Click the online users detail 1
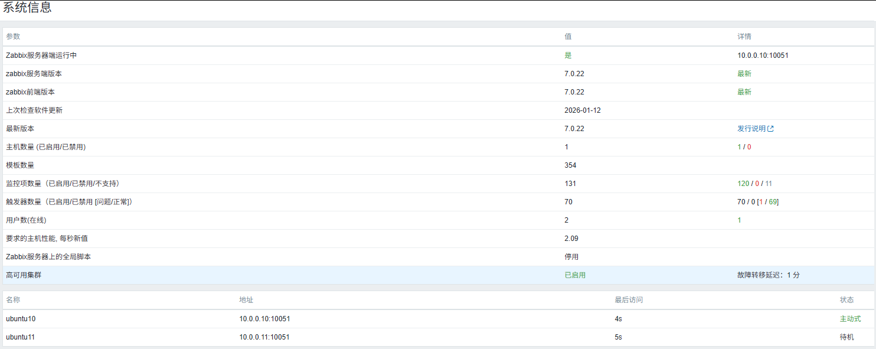The height and width of the screenshot is (349, 876). pos(739,220)
